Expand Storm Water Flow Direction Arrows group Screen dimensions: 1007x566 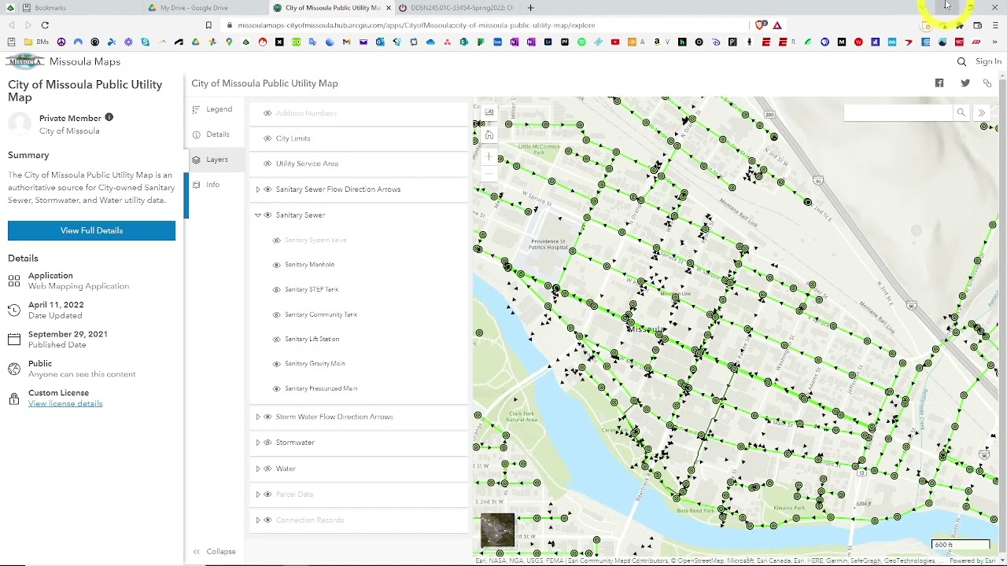click(x=257, y=417)
